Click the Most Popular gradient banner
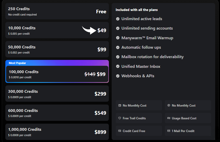 coord(57,63)
